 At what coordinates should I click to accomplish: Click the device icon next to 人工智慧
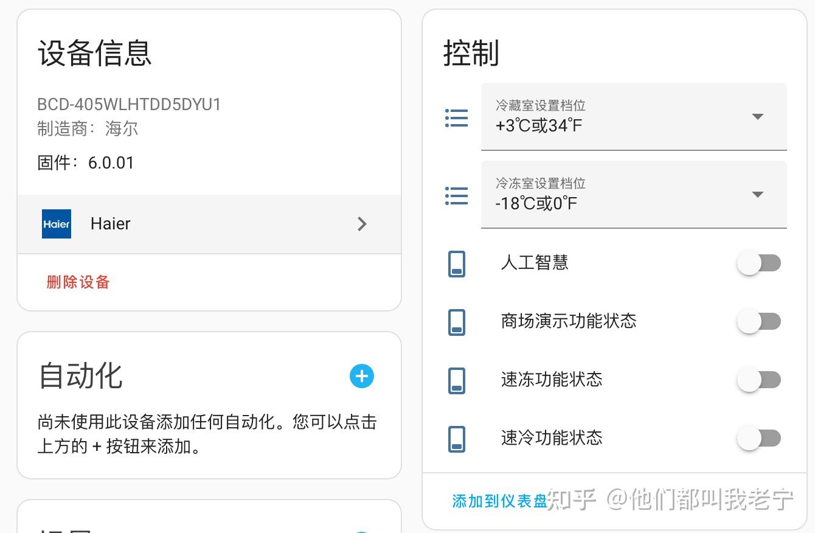[x=457, y=263]
